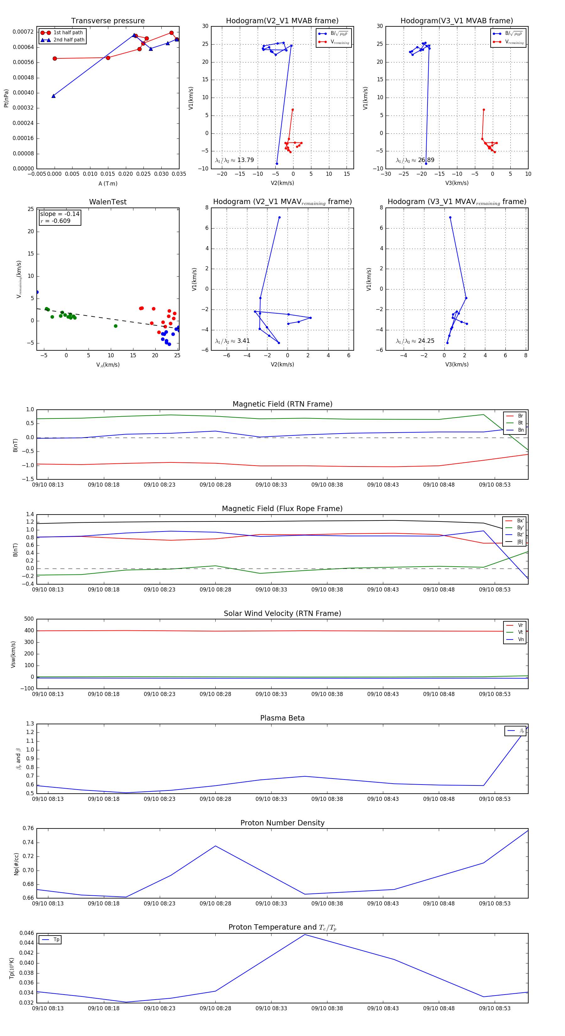
Task: Click the 'B(nT)' y-axis label of Flux Rope plot
Action: (15, 550)
